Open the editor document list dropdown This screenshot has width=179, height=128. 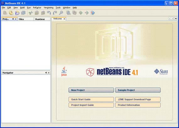click(x=176, y=19)
